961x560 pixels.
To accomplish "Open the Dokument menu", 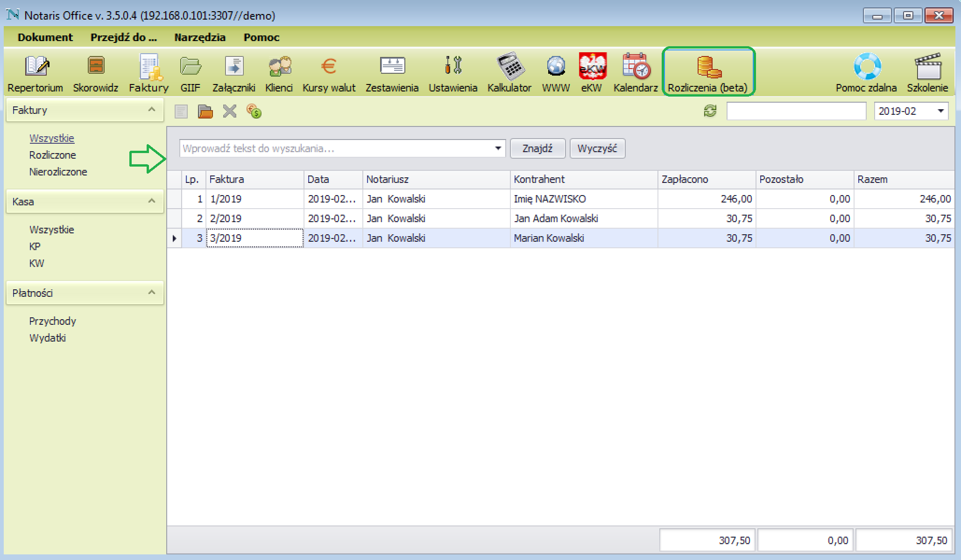I will coord(45,37).
